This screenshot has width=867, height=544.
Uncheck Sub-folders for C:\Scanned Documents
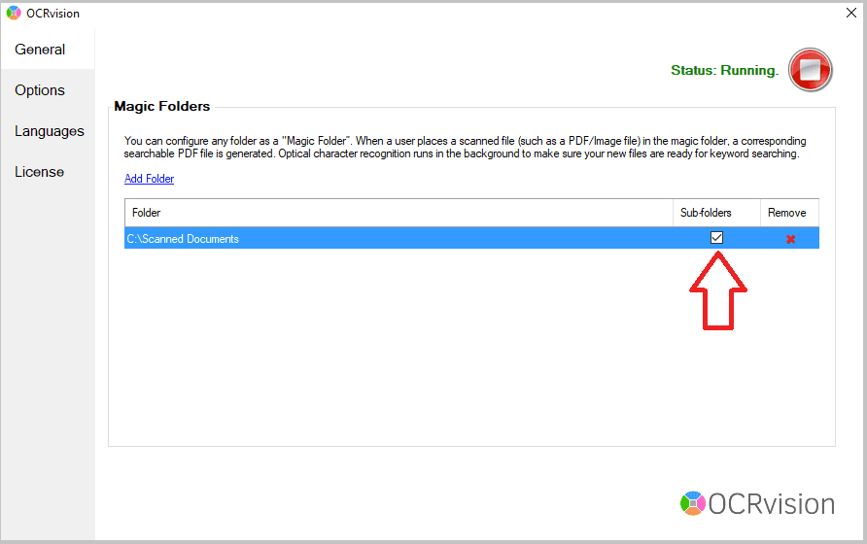point(716,238)
